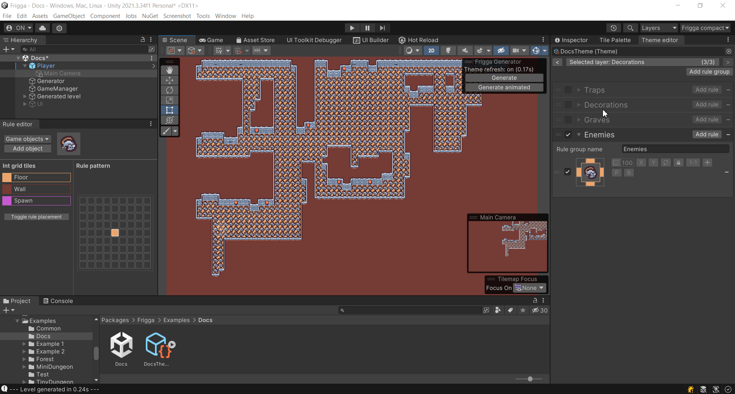Screen dimensions: 735x394
Task: Uncheck the enemy rule row checkbox
Action: (567, 172)
